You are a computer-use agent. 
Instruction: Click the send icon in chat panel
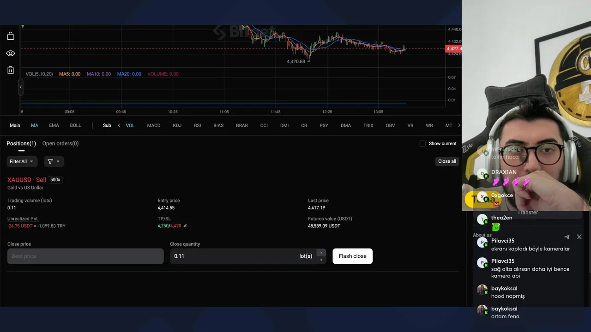tap(567, 237)
